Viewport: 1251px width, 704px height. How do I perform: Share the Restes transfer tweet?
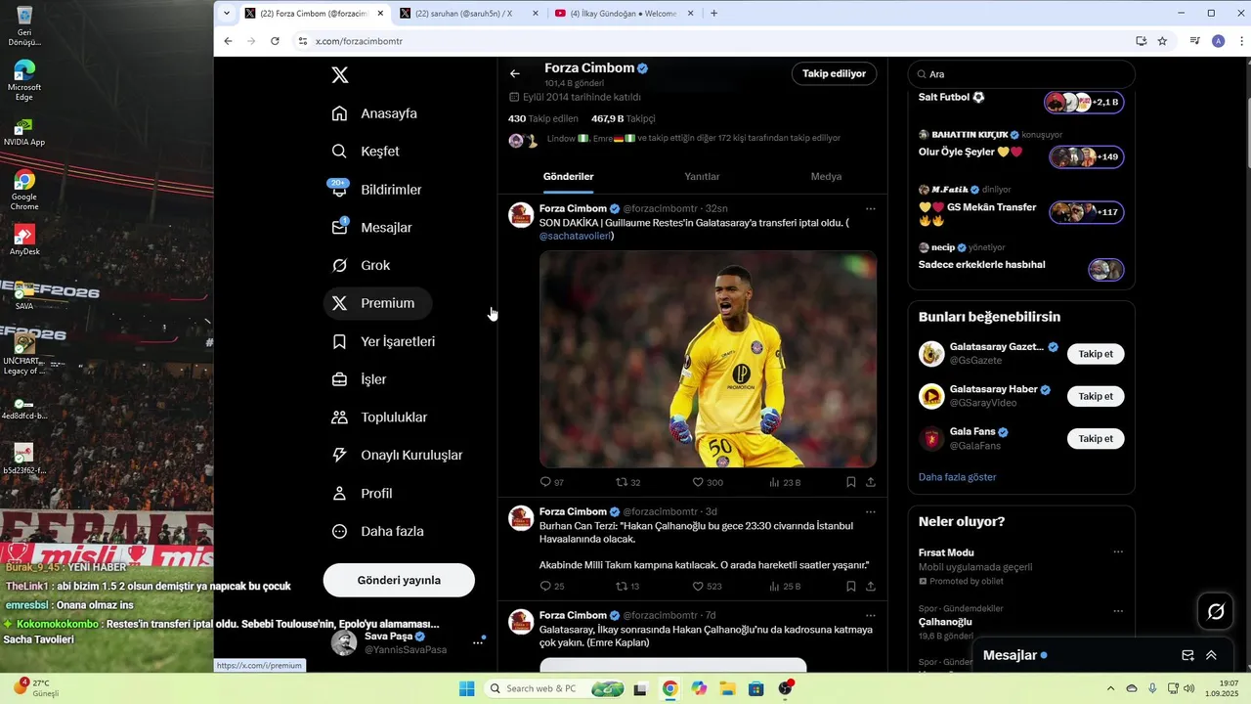point(870,482)
